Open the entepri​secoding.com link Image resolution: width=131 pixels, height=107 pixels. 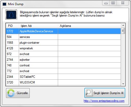click(104, 101)
